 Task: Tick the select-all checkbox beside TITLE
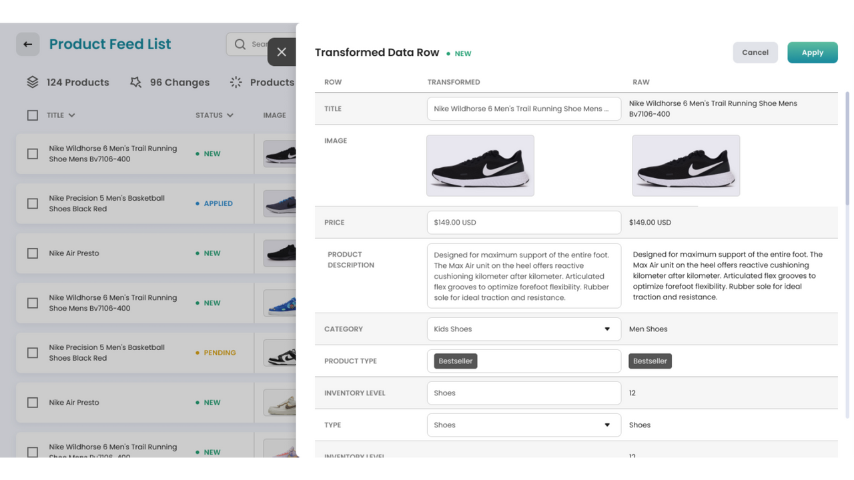point(33,115)
